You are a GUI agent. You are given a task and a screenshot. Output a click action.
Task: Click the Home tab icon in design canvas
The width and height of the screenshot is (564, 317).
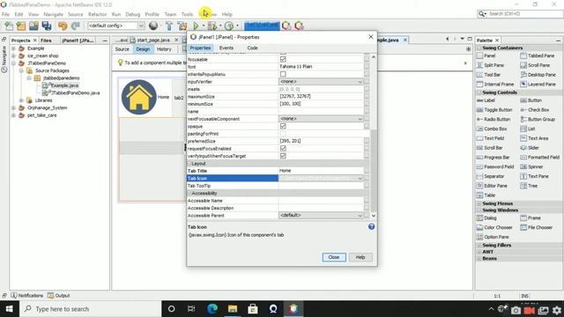(x=139, y=97)
